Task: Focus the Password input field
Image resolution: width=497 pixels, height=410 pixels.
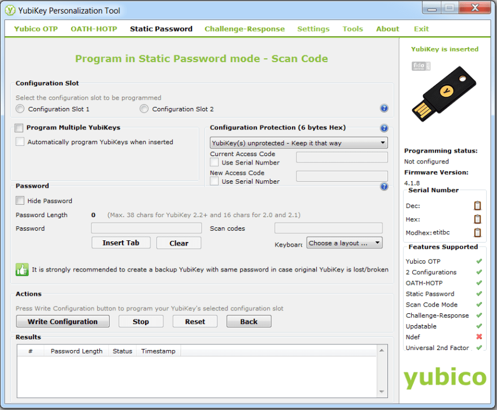Action: point(146,228)
